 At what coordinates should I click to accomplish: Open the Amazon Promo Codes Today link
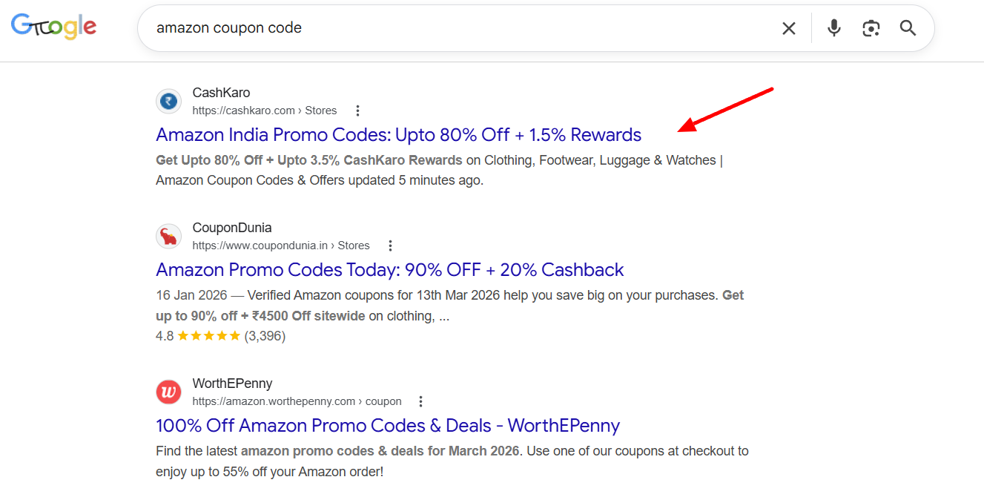(389, 269)
